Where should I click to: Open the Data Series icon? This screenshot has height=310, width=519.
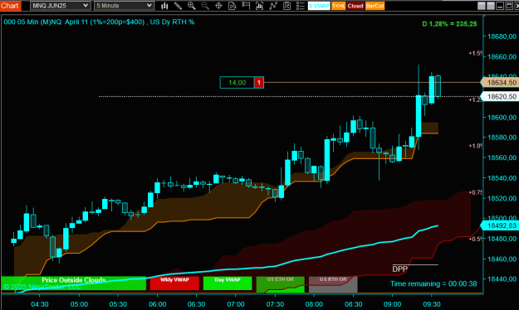(x=259, y=6)
